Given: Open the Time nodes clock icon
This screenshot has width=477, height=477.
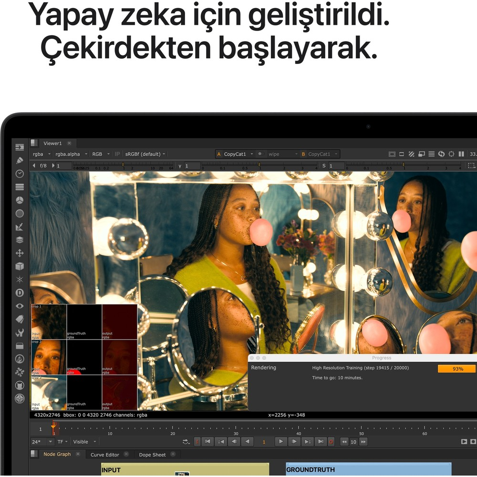Looking at the screenshot, I should click(20, 174).
